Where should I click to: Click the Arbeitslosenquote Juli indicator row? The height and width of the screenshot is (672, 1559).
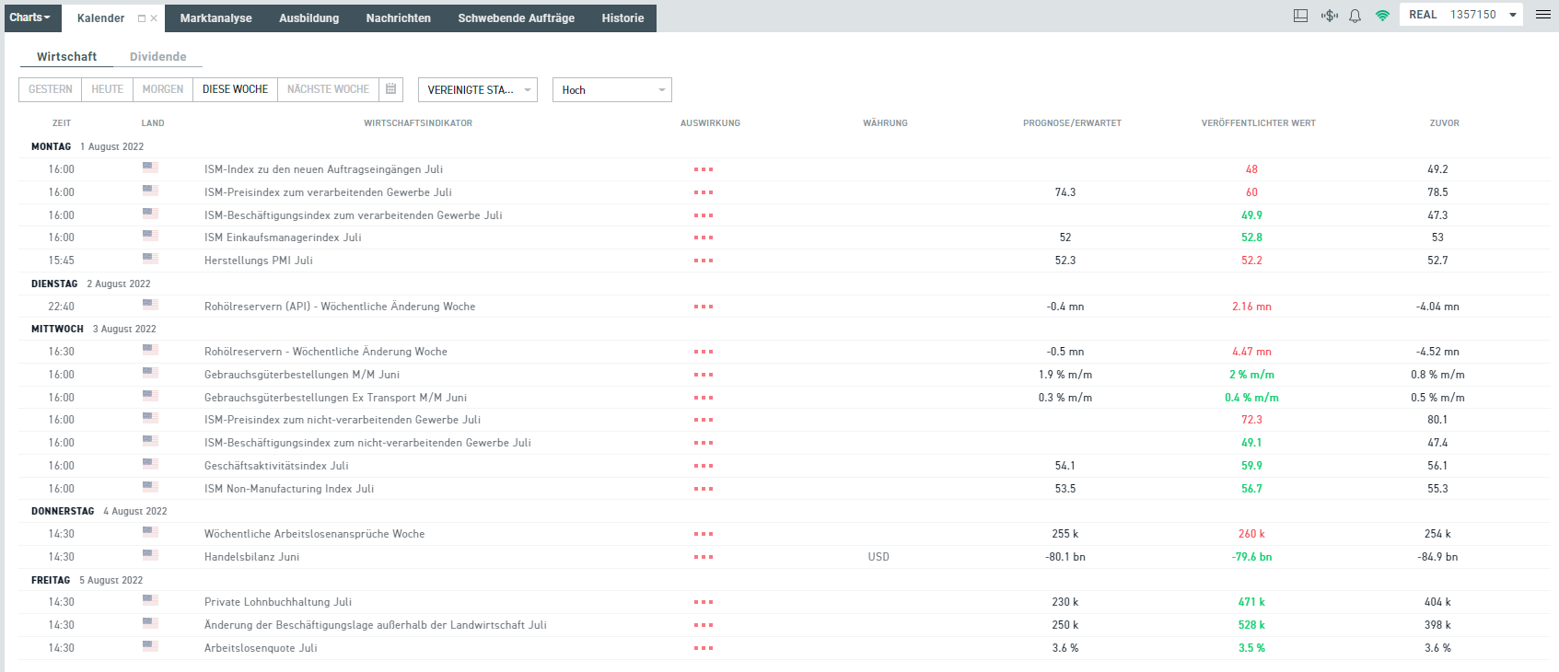coord(785,648)
